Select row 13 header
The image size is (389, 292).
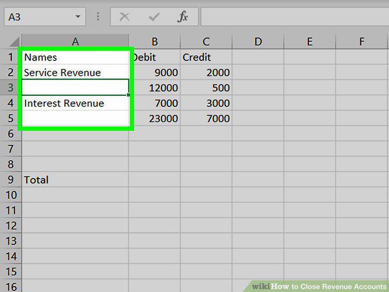pos(11,241)
